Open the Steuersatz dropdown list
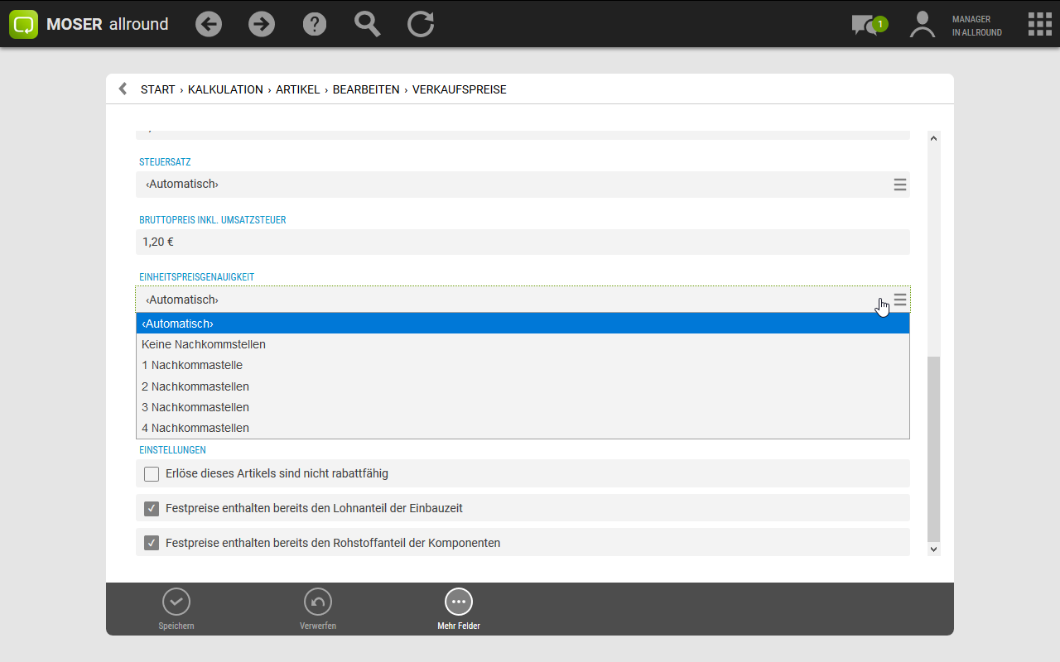1060x662 pixels. click(900, 185)
